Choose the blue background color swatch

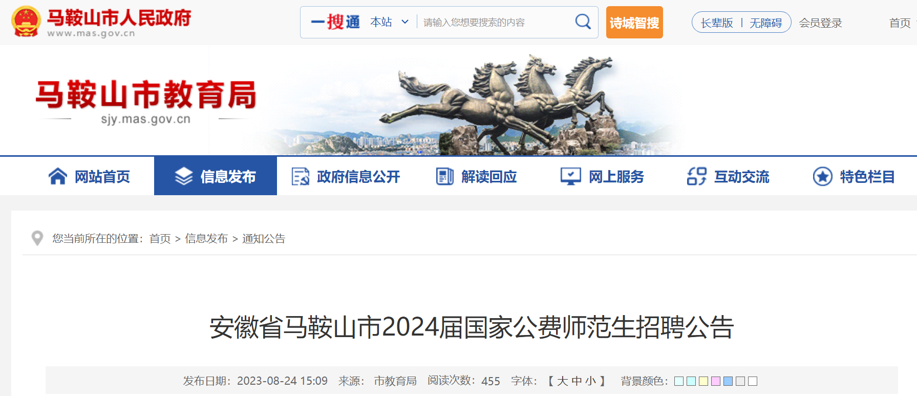click(x=728, y=381)
